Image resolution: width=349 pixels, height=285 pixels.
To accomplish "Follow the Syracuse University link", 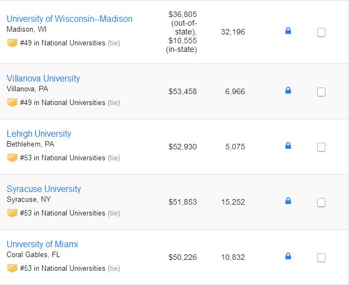I will click(x=44, y=189).
